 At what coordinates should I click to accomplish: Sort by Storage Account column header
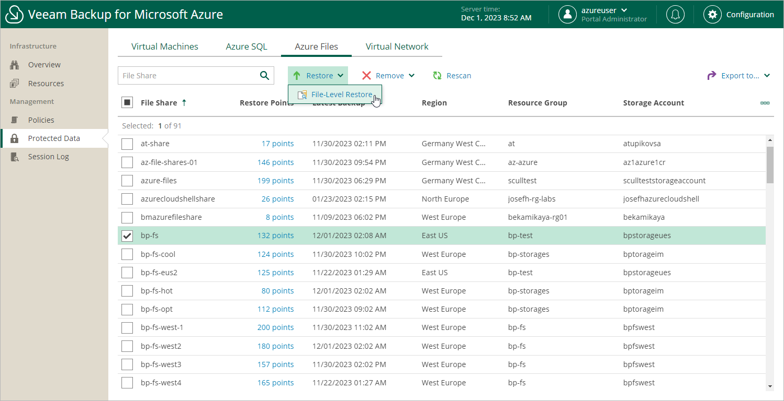point(654,103)
